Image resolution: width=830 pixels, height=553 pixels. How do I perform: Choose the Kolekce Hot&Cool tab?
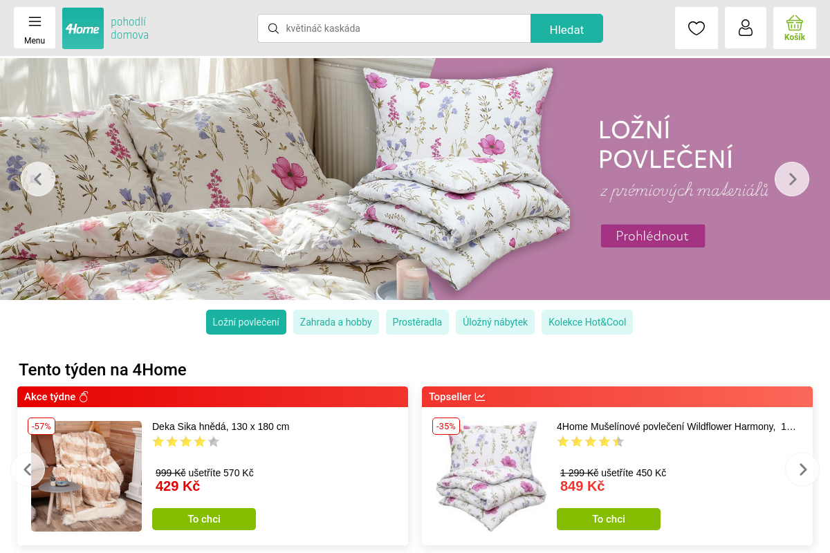587,322
